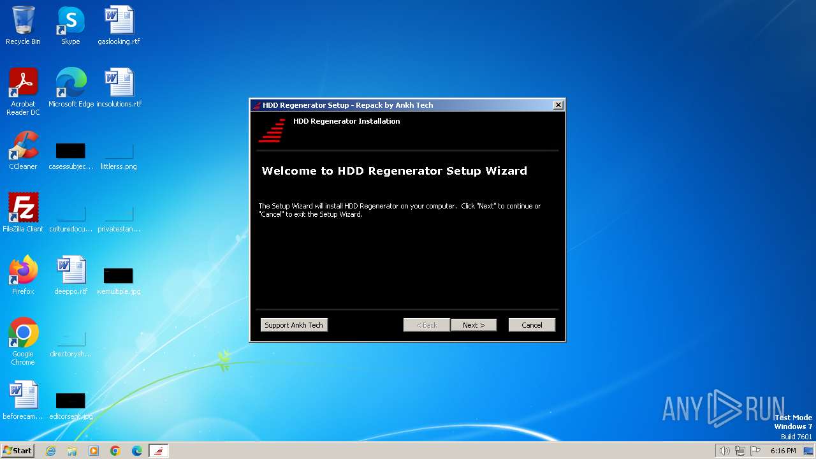The height and width of the screenshot is (459, 816).
Task: Select the deeppo.rtf document icon
Action: [x=71, y=275]
